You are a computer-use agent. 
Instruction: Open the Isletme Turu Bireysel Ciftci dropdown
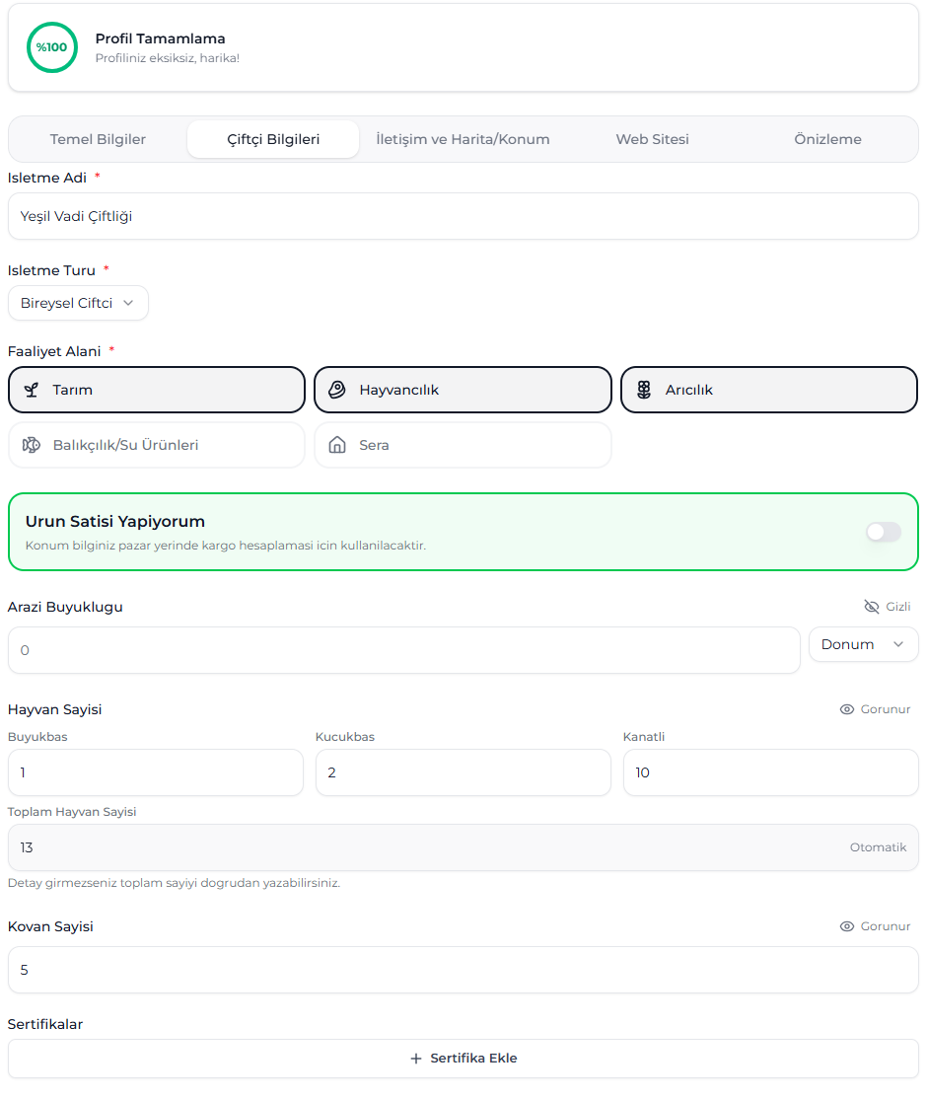[x=78, y=303]
